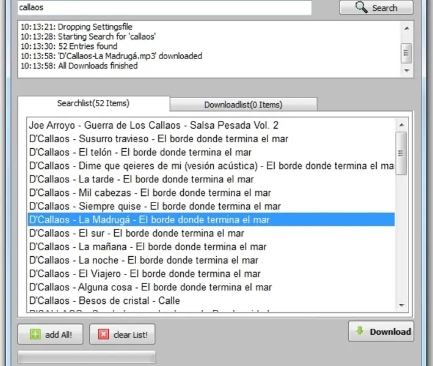Screen dimensions: 433x366
Task: Click log line 'All Downloads finished'
Action: pyautogui.click(x=79, y=66)
